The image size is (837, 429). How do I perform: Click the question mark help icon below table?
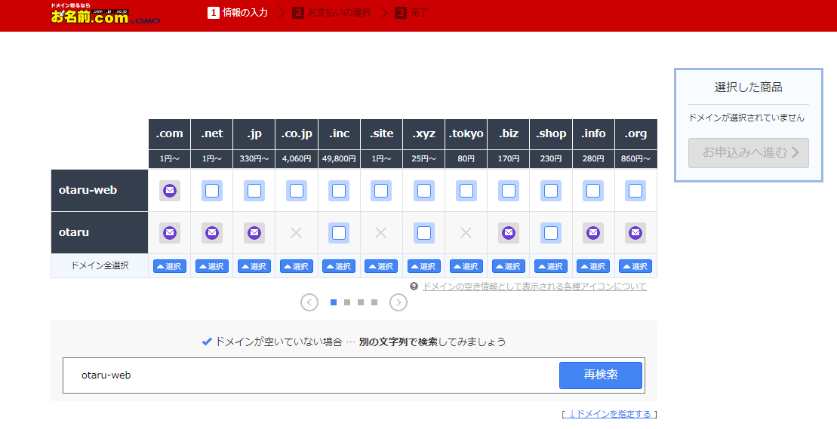pos(414,287)
